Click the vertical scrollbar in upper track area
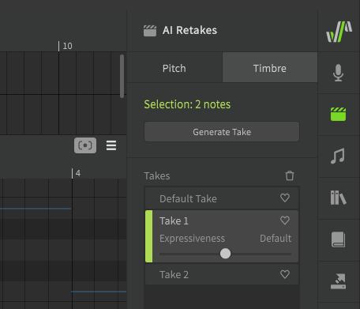 pyautogui.click(x=122, y=76)
